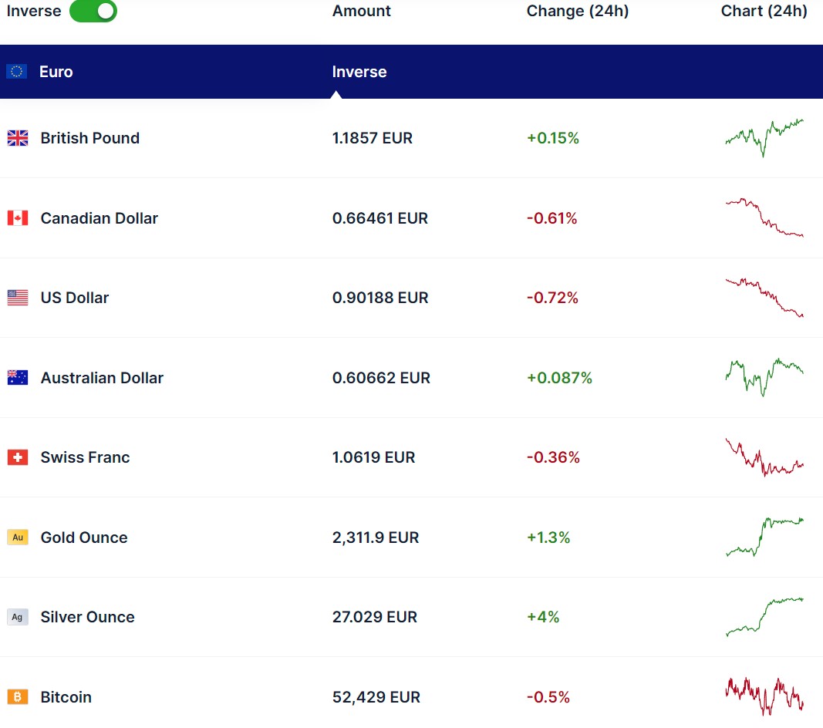Click the Gold Au icon
The width and height of the screenshot is (823, 728).
point(18,538)
